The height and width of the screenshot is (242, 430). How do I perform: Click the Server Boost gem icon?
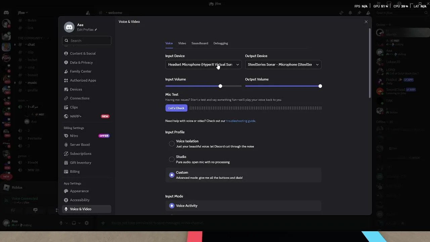tap(66, 145)
